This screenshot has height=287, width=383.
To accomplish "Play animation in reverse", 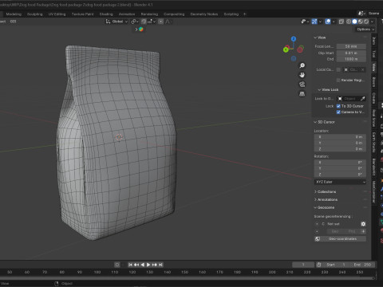I will (x=143, y=265).
